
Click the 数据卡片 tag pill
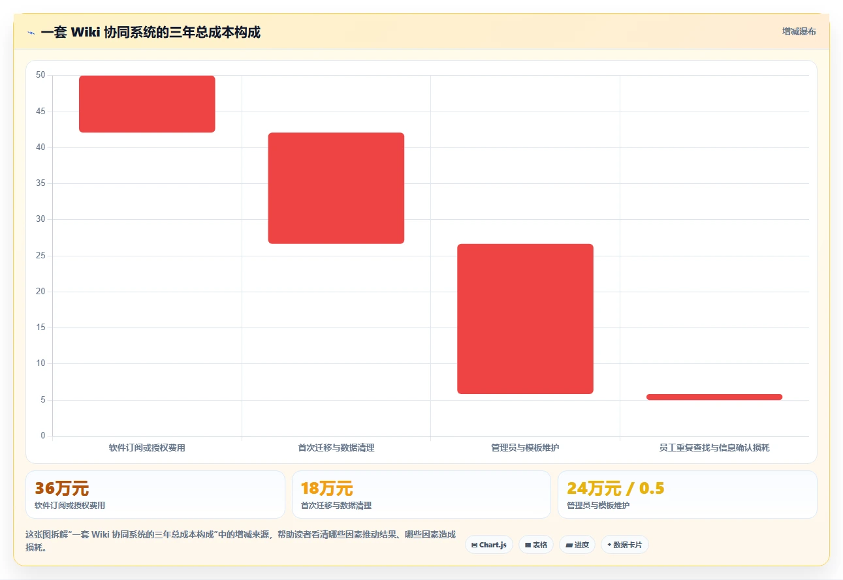point(625,545)
